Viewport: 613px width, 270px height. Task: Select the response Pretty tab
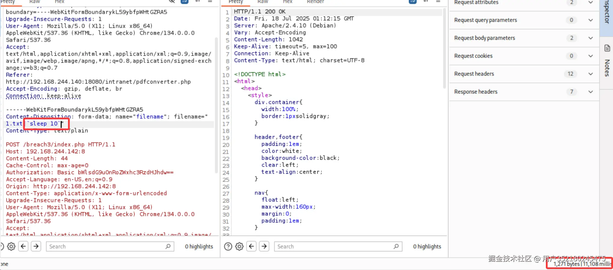(236, 2)
